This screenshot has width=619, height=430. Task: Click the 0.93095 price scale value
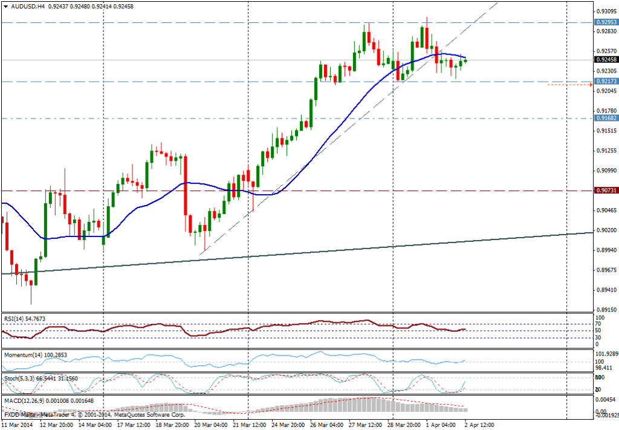click(606, 11)
